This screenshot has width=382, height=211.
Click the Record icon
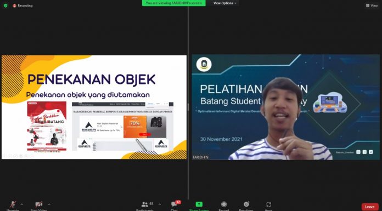click(223, 205)
